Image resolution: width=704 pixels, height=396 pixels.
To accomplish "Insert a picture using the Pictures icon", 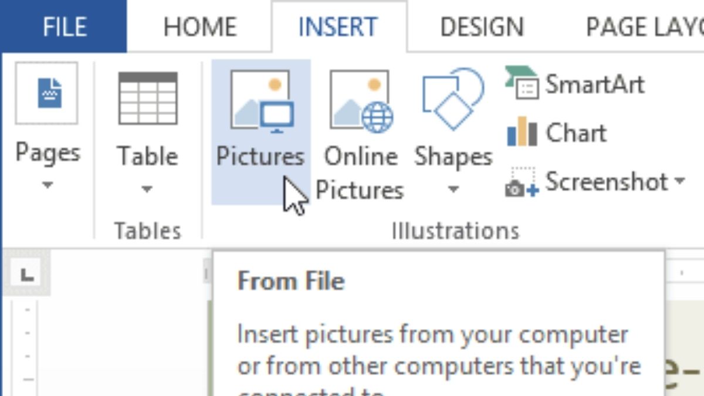I will point(260,99).
